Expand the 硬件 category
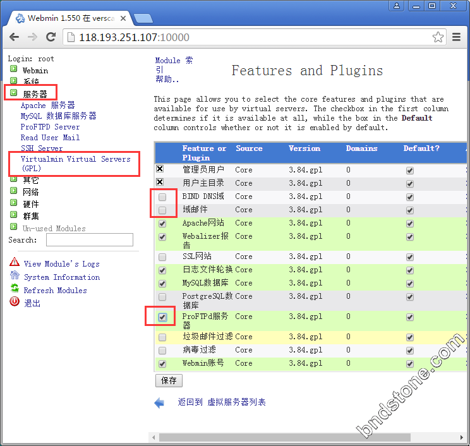Viewport: 470px width, 446px height. pos(13,203)
